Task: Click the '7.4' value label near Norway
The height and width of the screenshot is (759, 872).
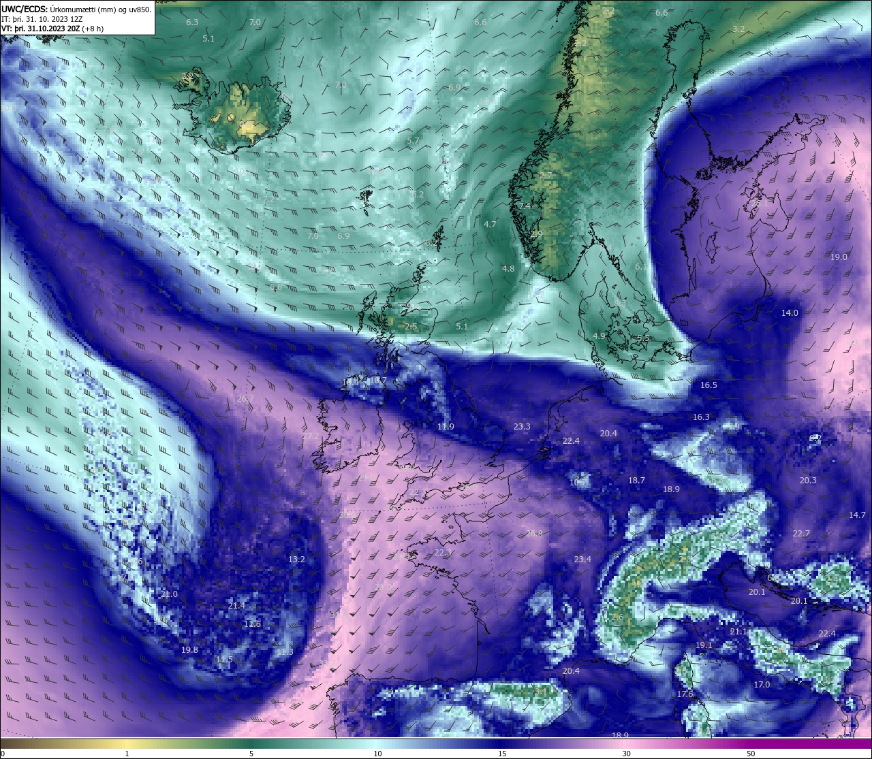Action: coord(525,206)
